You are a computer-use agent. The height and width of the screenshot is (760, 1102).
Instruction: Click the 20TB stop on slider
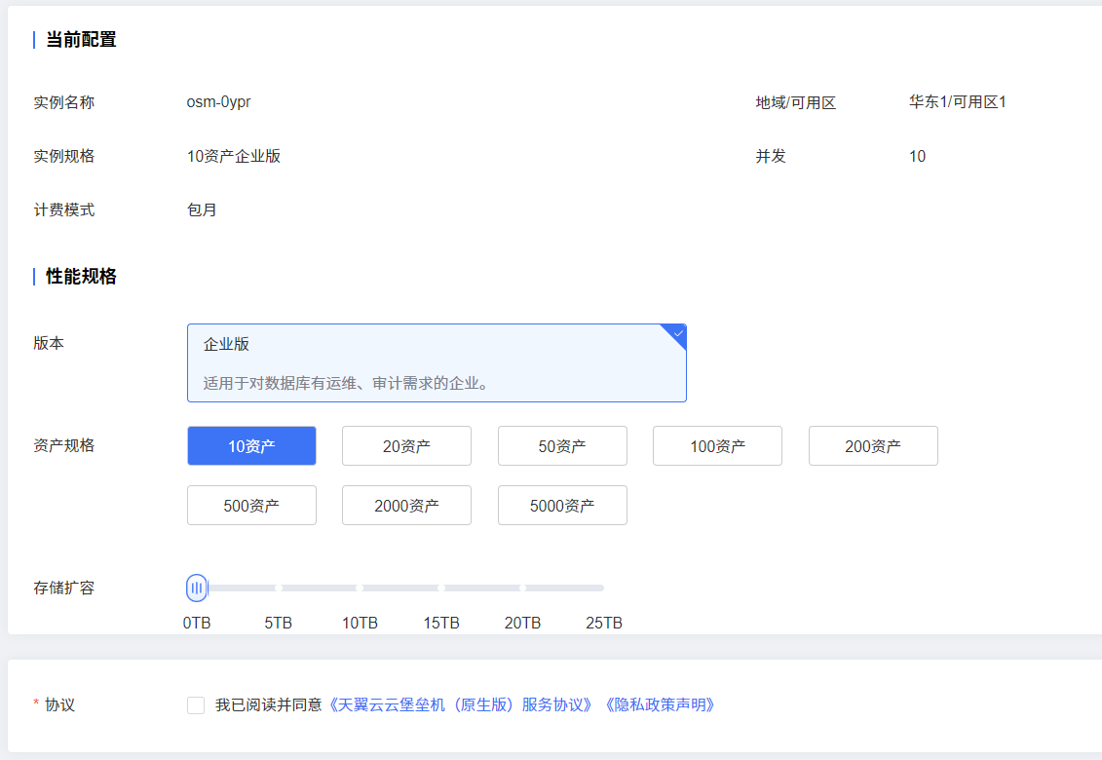pyautogui.click(x=523, y=588)
